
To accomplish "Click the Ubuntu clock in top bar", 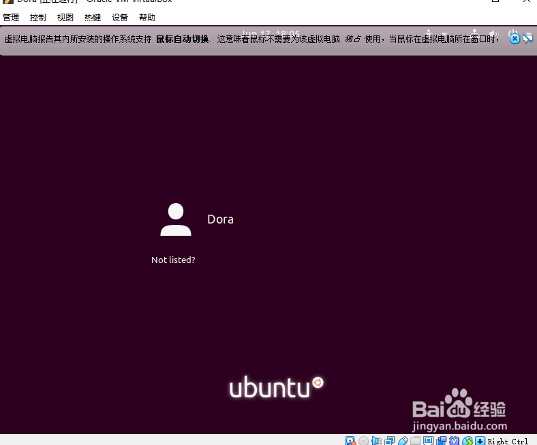I will (x=271, y=33).
